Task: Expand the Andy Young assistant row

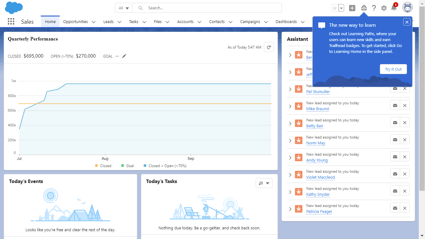Action: click(290, 158)
